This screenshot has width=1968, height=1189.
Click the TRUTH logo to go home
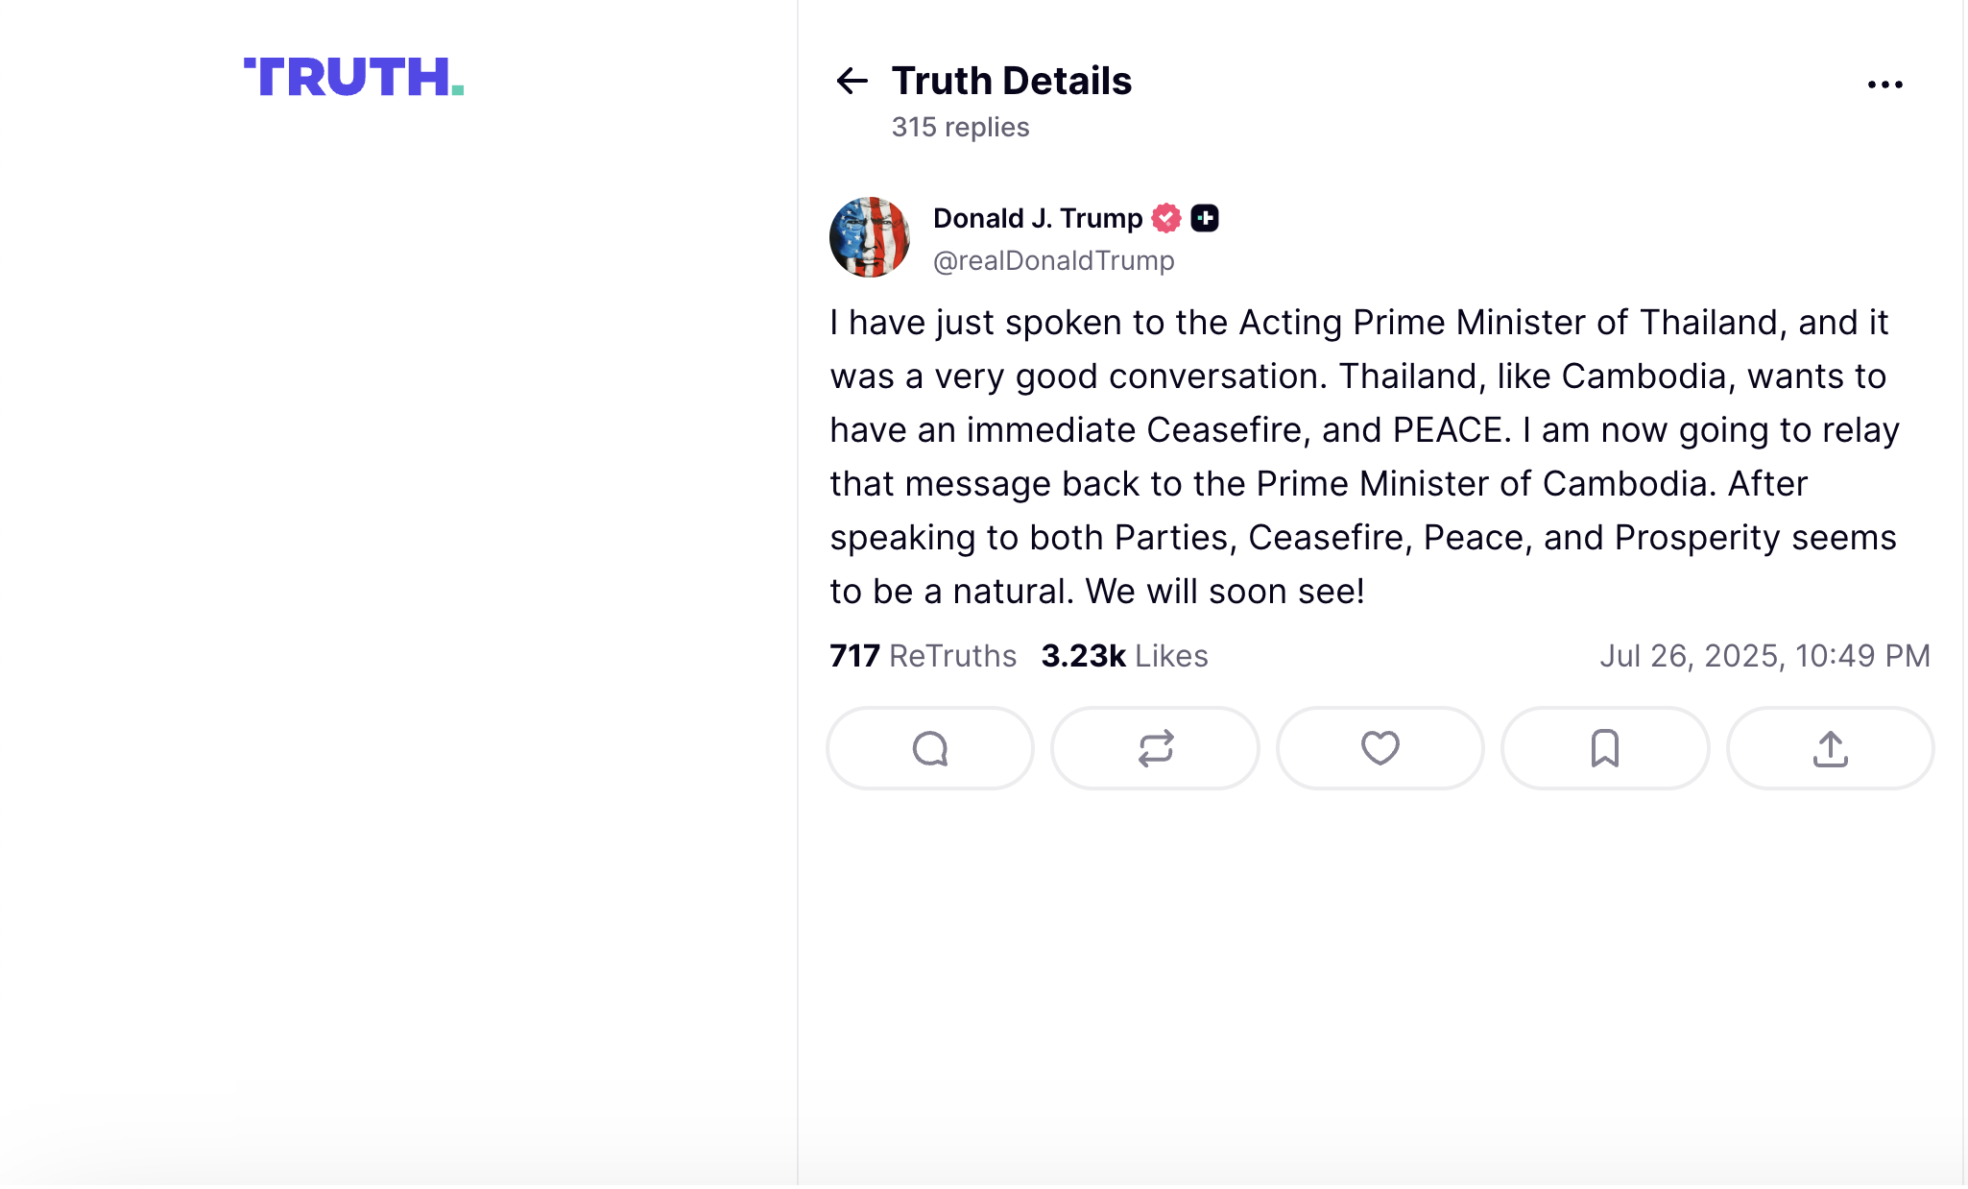coord(346,77)
